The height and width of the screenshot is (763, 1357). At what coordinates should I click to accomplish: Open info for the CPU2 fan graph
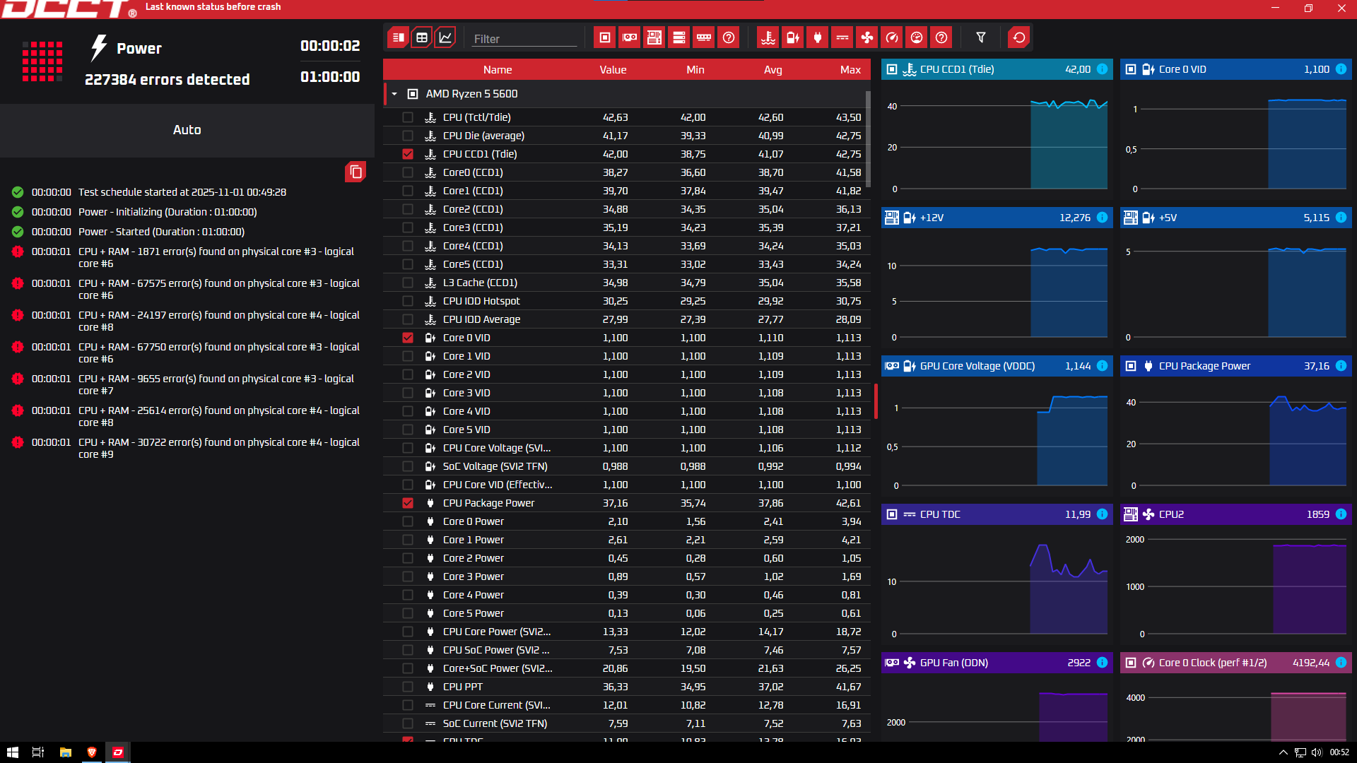pos(1341,514)
